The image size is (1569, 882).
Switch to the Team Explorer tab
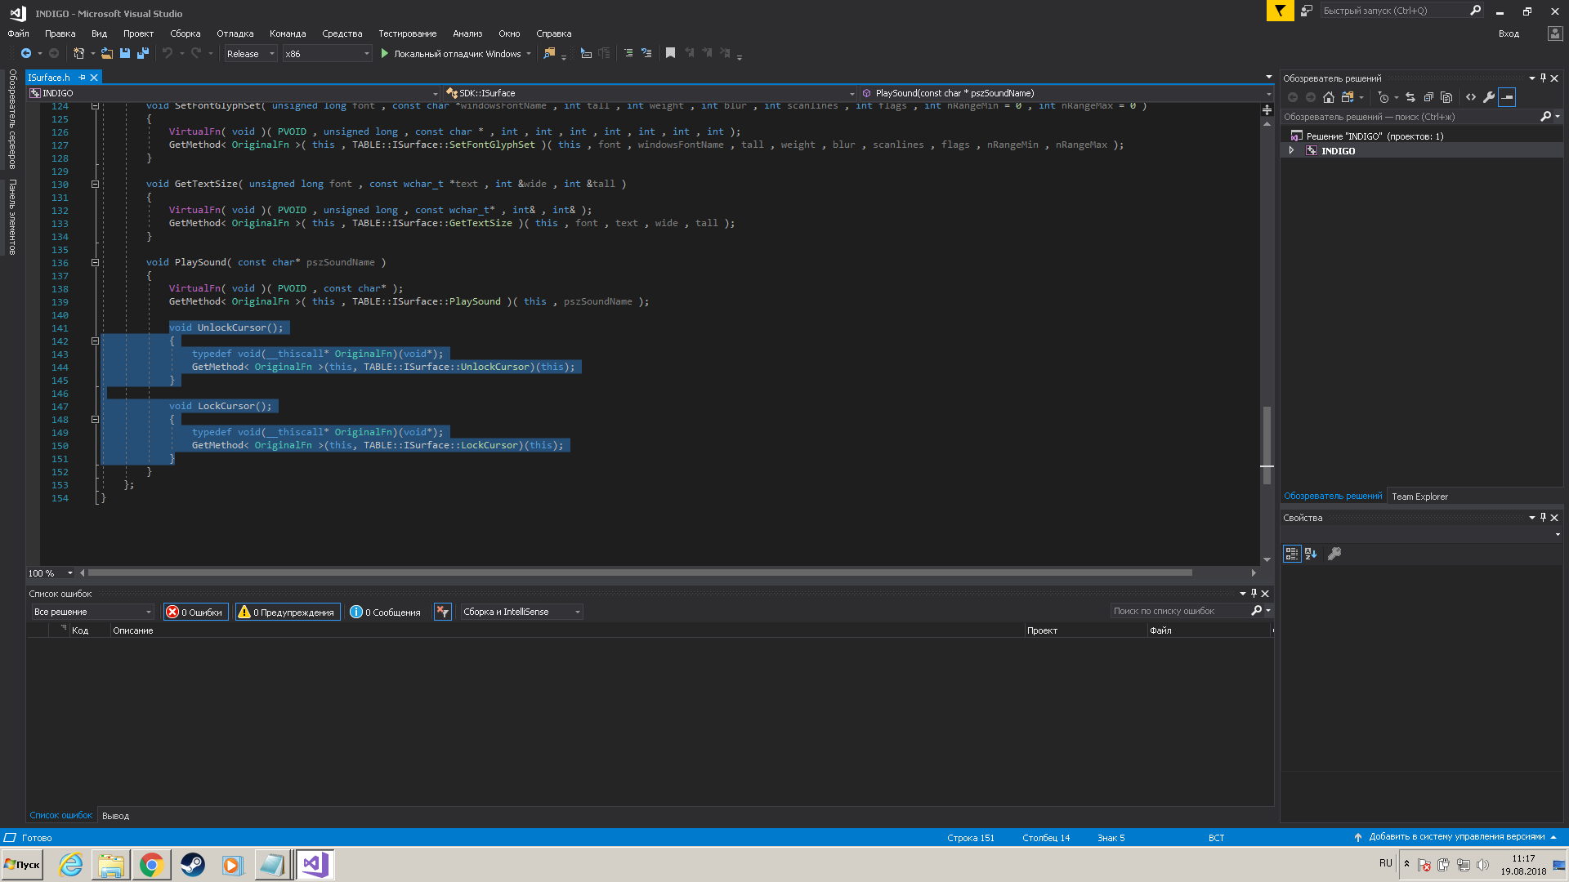point(1419,497)
